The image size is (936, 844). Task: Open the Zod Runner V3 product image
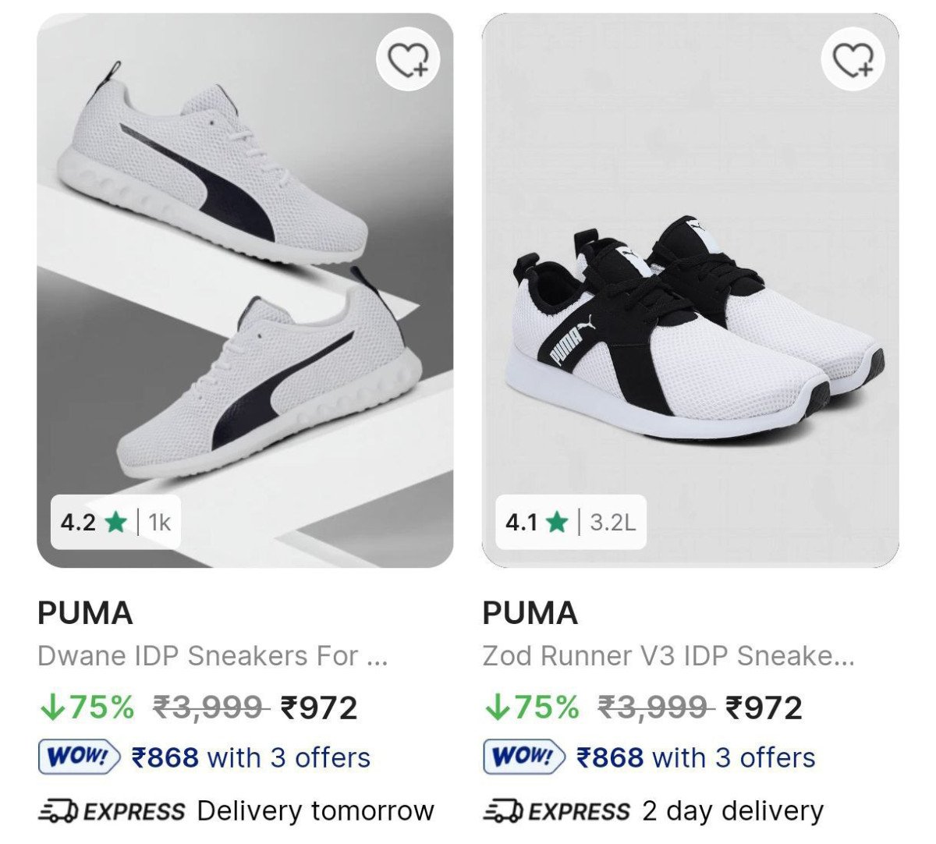[x=690, y=312]
